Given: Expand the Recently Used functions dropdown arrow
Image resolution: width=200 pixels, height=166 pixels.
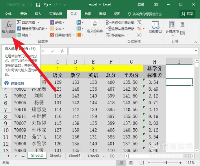Looking at the screenshot, I should point(47,29).
